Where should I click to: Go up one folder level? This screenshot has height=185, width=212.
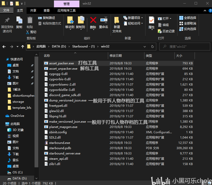23,47
